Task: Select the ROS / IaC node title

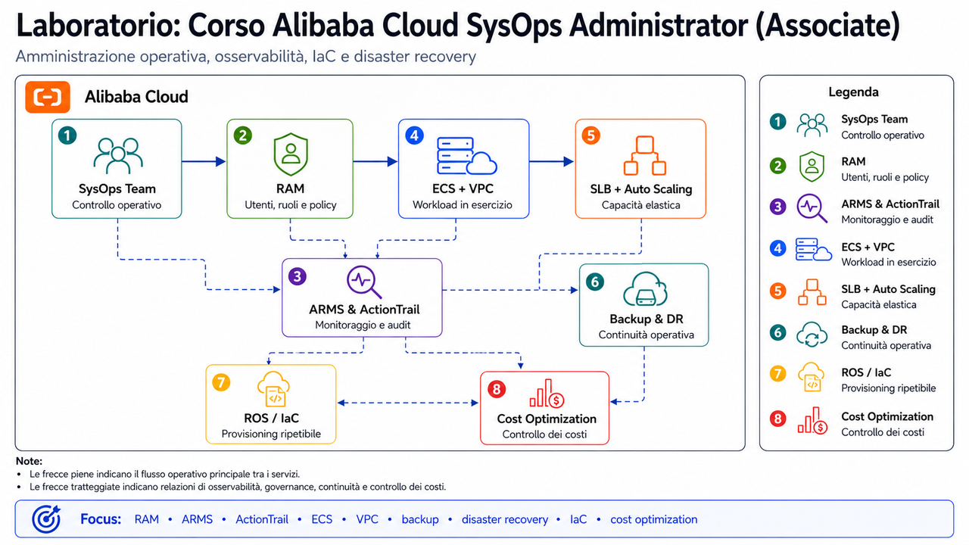Action: click(272, 419)
